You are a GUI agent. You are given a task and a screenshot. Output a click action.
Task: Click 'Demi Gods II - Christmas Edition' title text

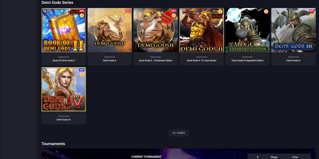tap(156, 60)
